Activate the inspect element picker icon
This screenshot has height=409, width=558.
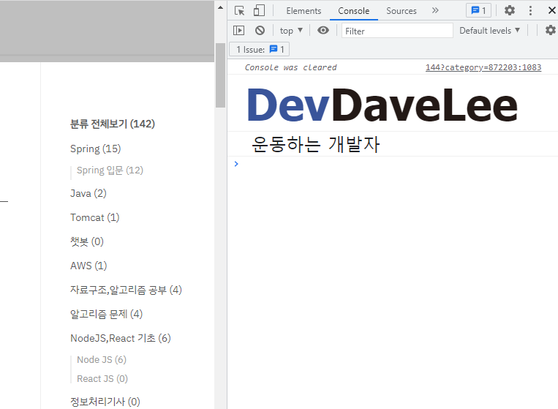(239, 11)
